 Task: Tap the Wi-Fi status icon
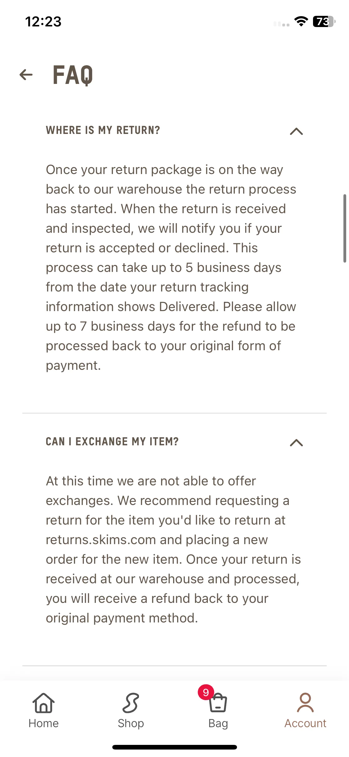point(301,21)
